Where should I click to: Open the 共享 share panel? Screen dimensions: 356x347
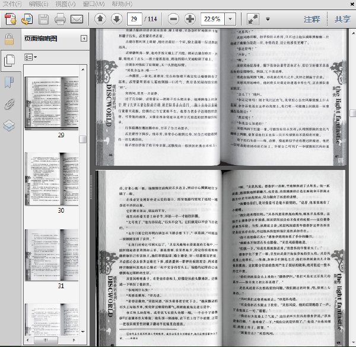342,19
